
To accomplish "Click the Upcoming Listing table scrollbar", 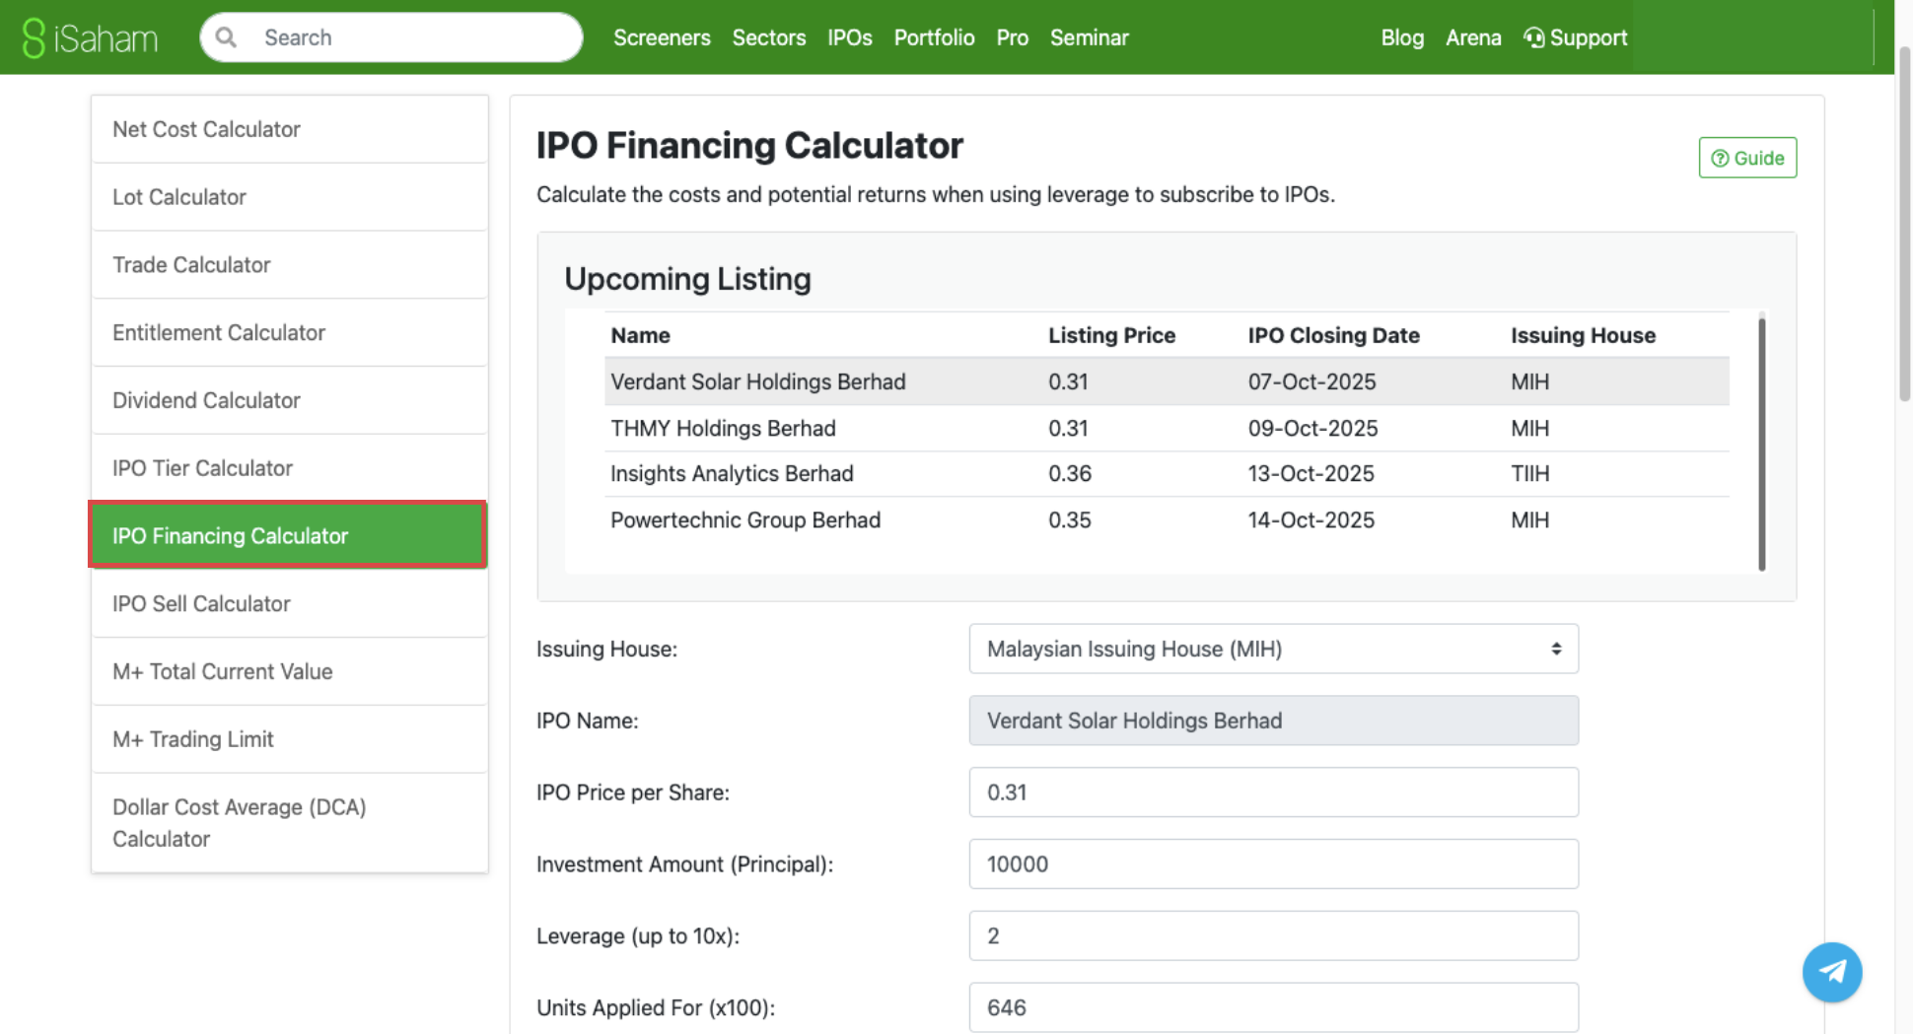I will 1761,444.
